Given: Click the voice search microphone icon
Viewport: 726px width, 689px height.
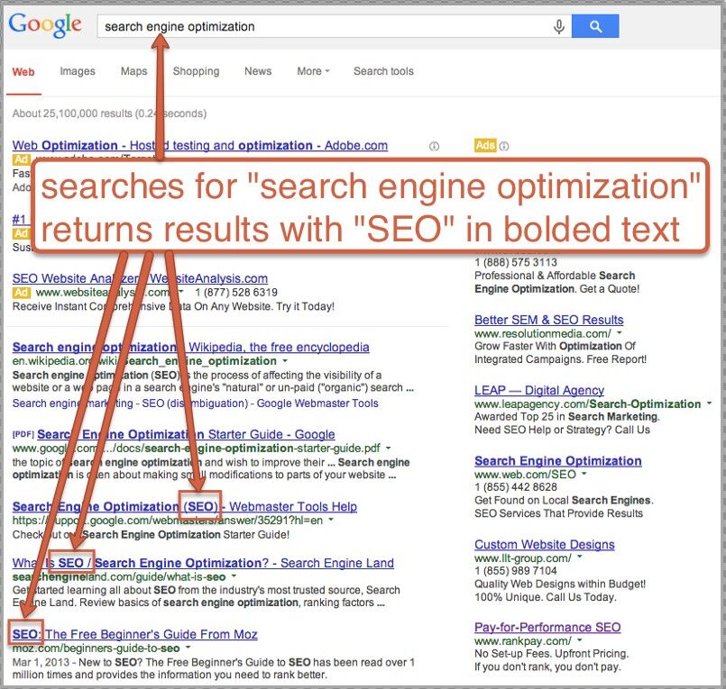Looking at the screenshot, I should [x=559, y=27].
